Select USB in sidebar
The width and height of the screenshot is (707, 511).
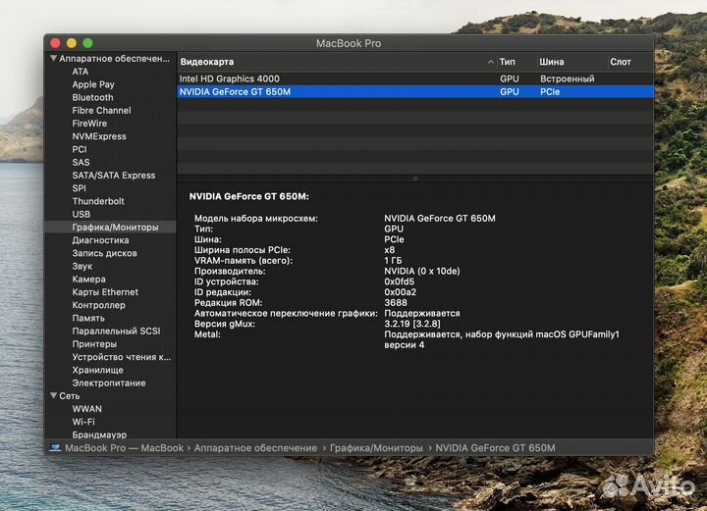[82, 214]
